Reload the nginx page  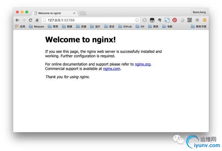click(x=31, y=20)
